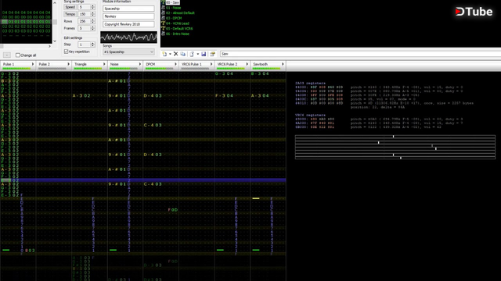Click the Tempo button
Viewport: 501px width, 281px height.
70,14
